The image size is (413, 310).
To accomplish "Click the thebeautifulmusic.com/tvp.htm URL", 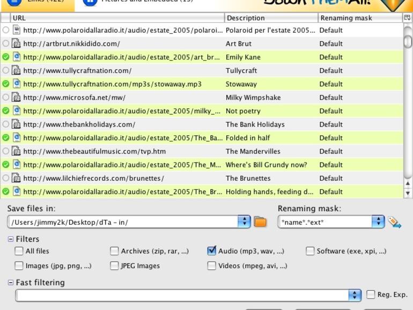I will pos(94,151).
